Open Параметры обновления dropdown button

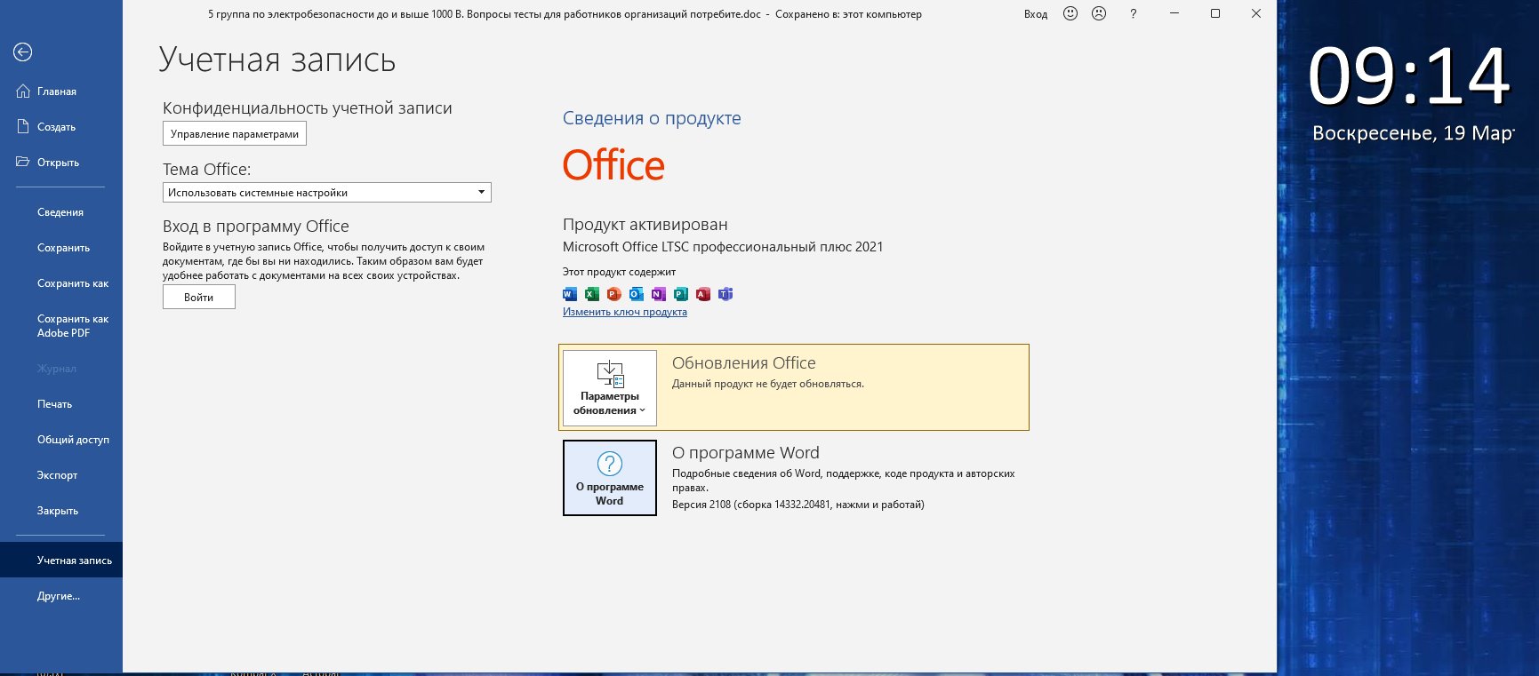(610, 388)
